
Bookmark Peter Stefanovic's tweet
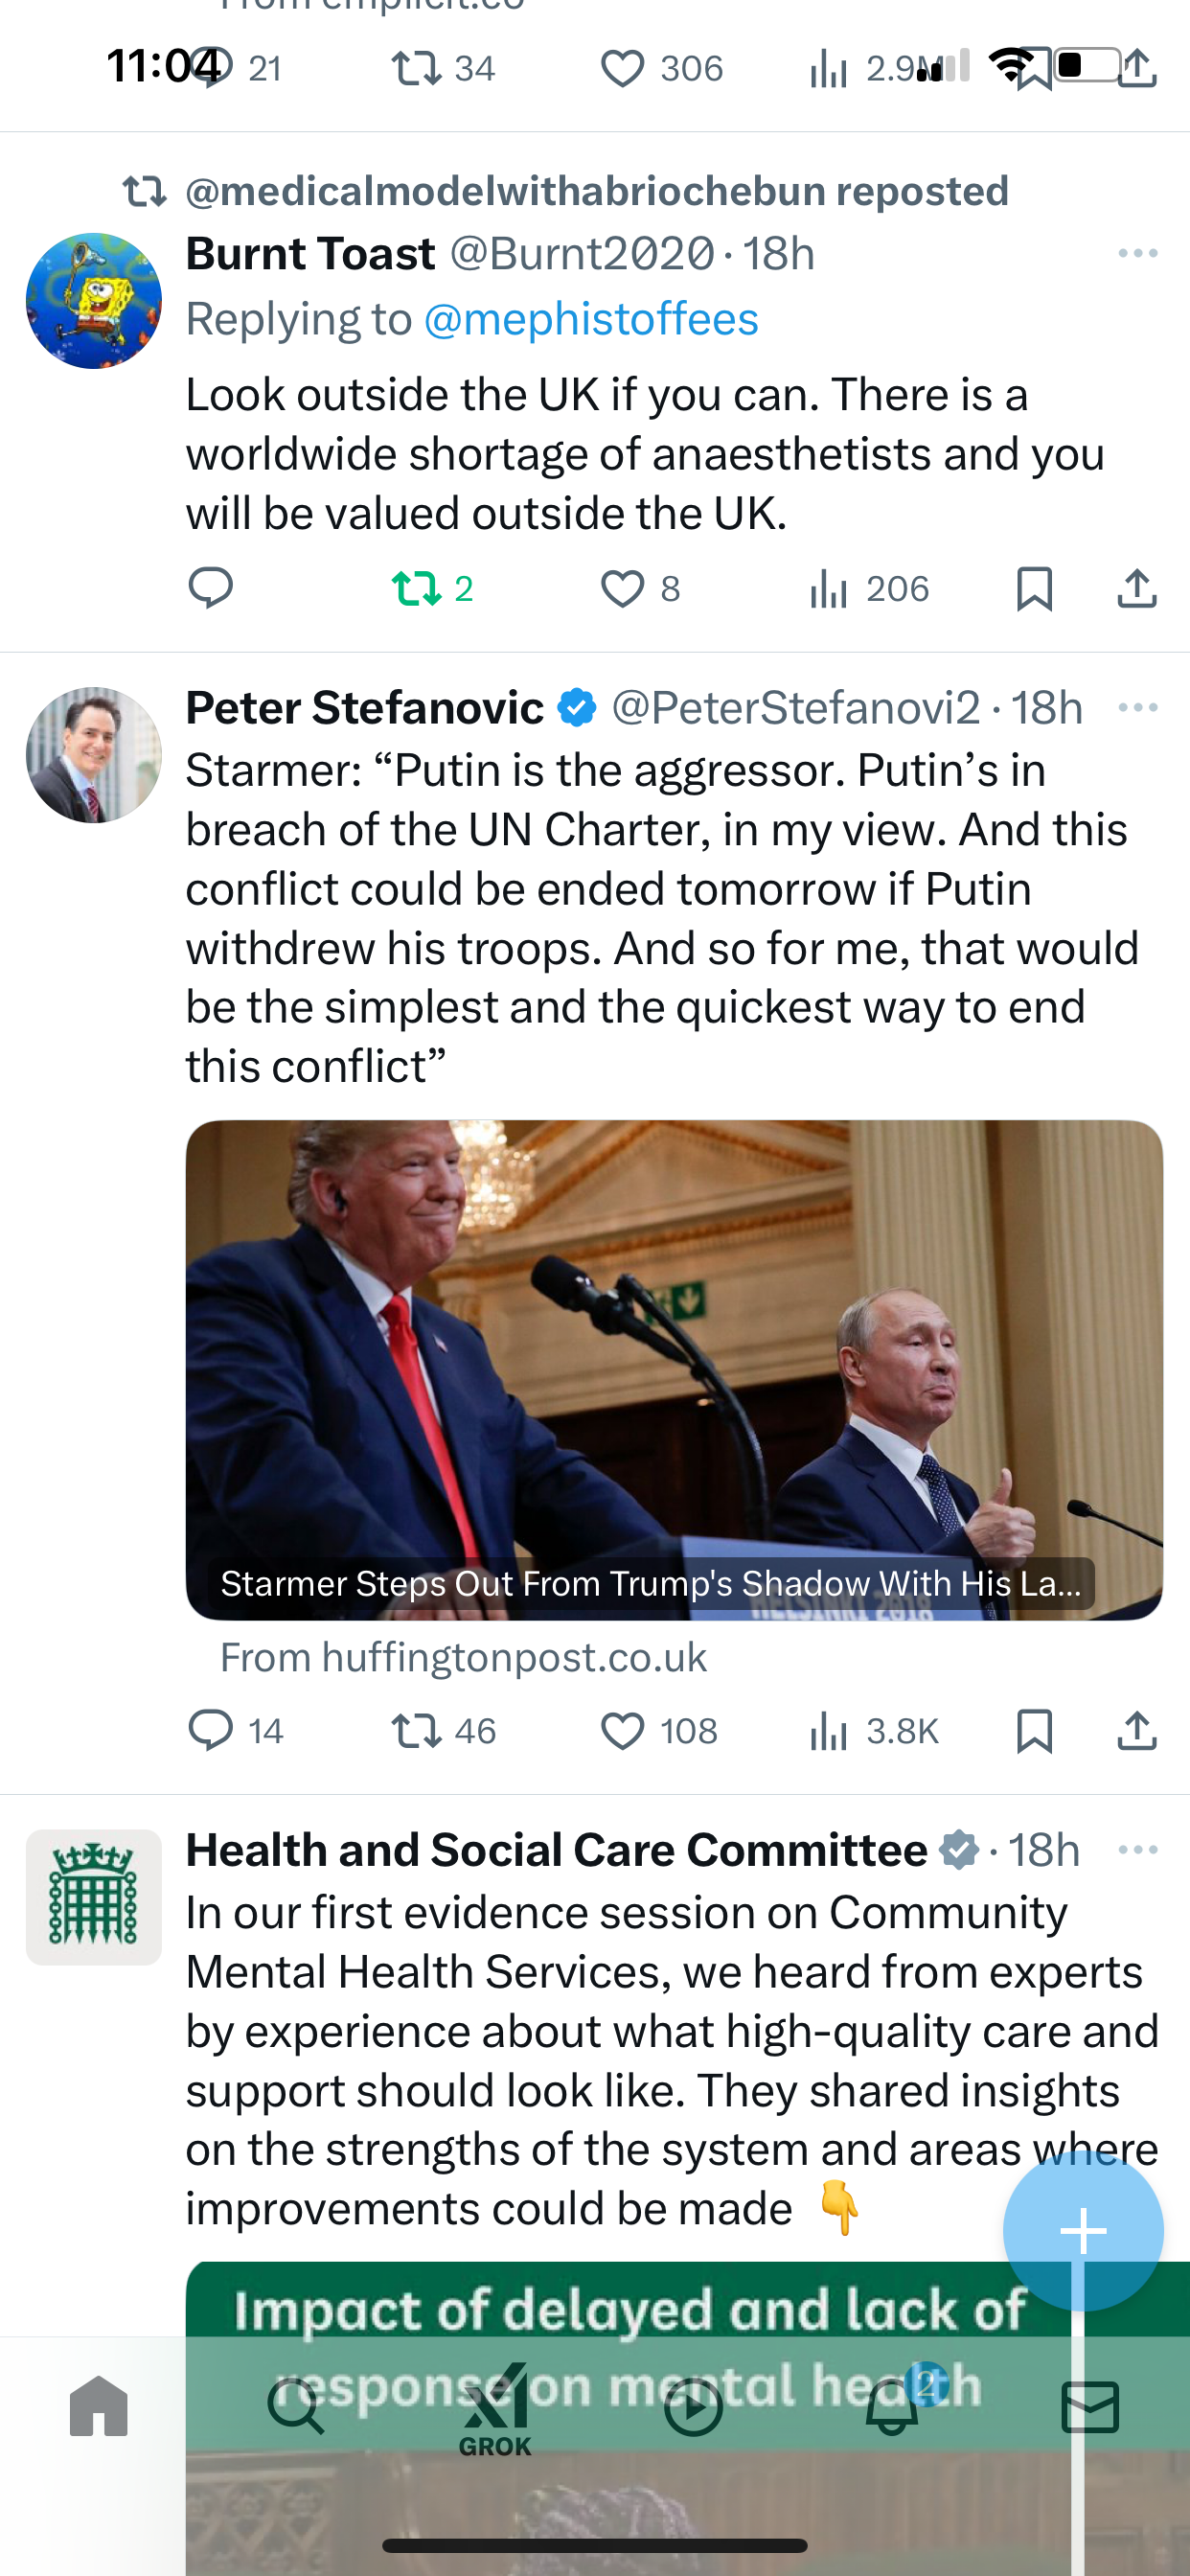(x=1034, y=1731)
